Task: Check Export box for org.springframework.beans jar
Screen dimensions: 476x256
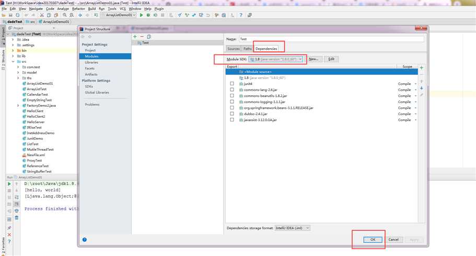Action: click(232, 108)
